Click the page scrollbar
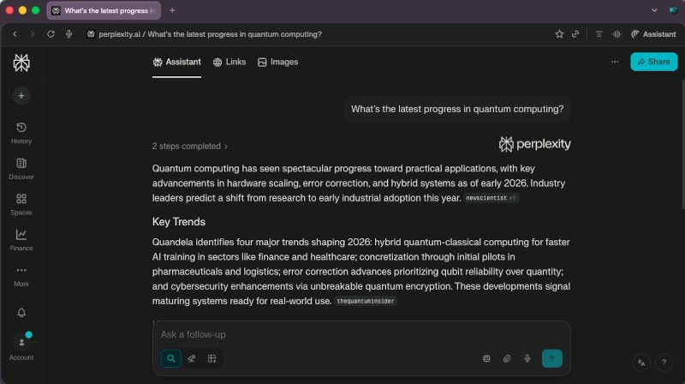Screen dimensions: 685x384 tap(682, 144)
